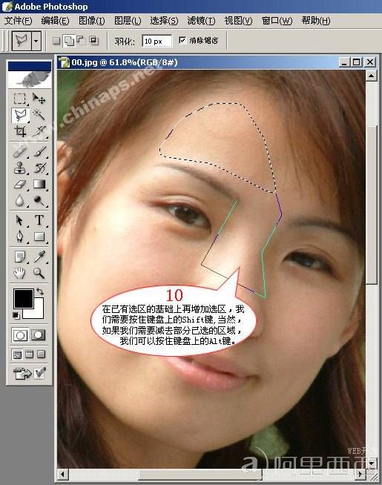Open the 文件(F) file menu
382x485 pixels.
[19, 21]
